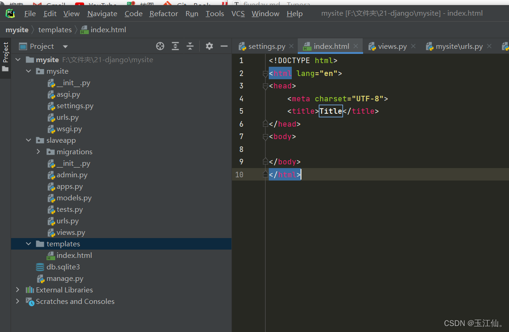This screenshot has width=509, height=332.
Task: Collapse the slaveapp folder
Action: coord(29,140)
